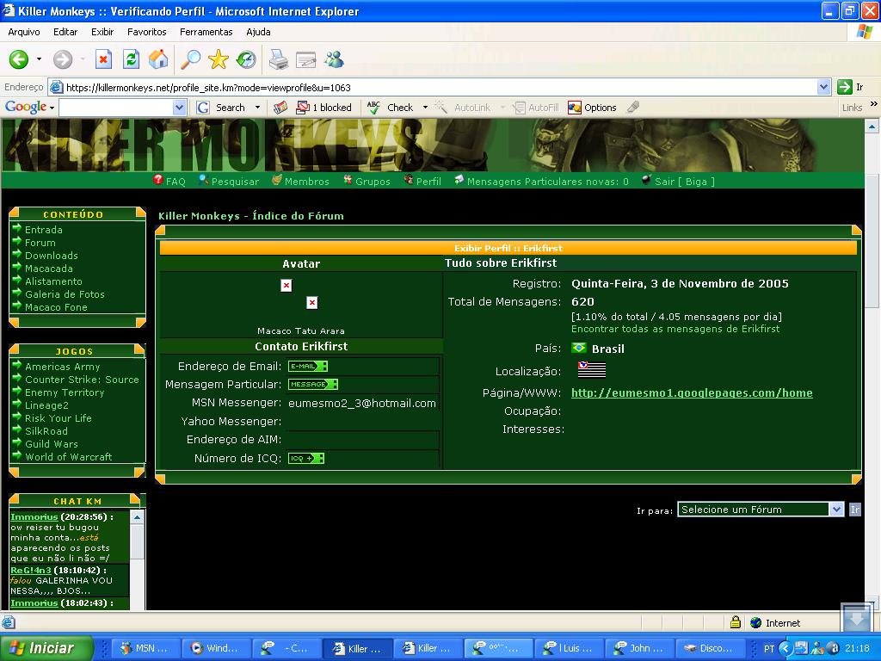
Task: Open the Favoritos menu
Action: click(x=147, y=32)
